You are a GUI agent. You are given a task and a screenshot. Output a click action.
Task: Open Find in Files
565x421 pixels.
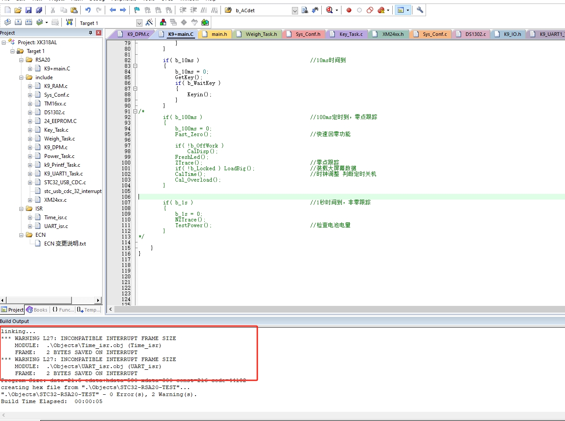tap(228, 10)
